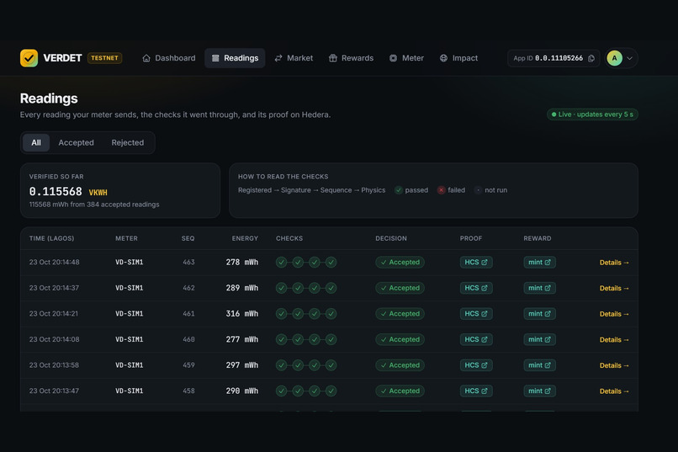
Task: Click the not run legend icon
Action: click(x=479, y=190)
